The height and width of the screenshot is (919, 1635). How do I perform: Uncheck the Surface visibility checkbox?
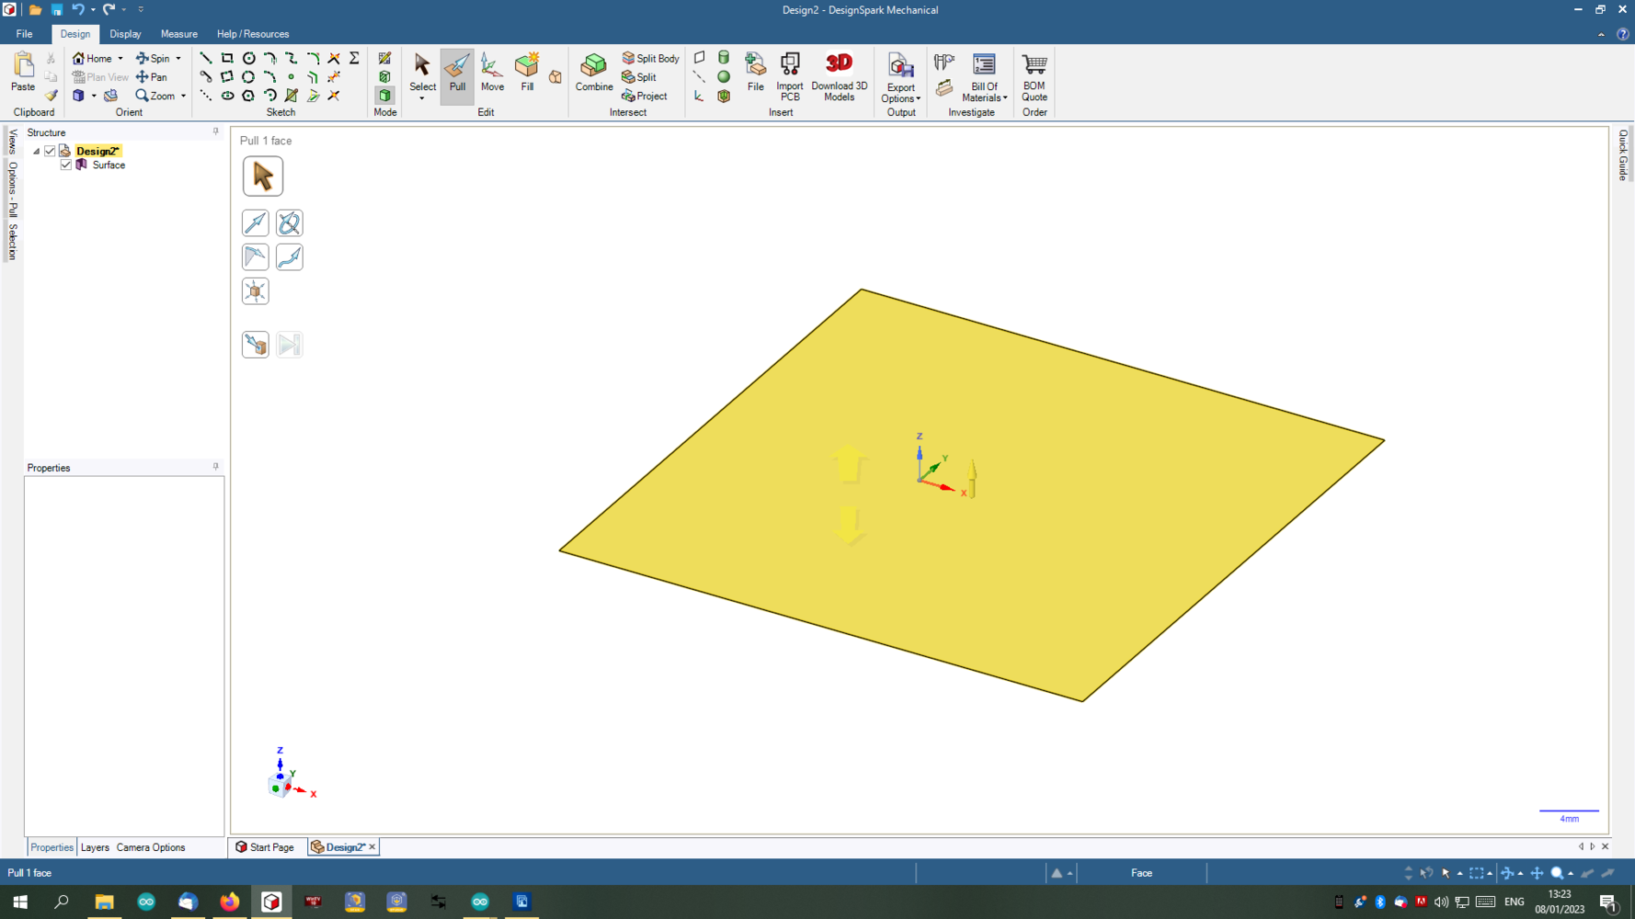(66, 165)
